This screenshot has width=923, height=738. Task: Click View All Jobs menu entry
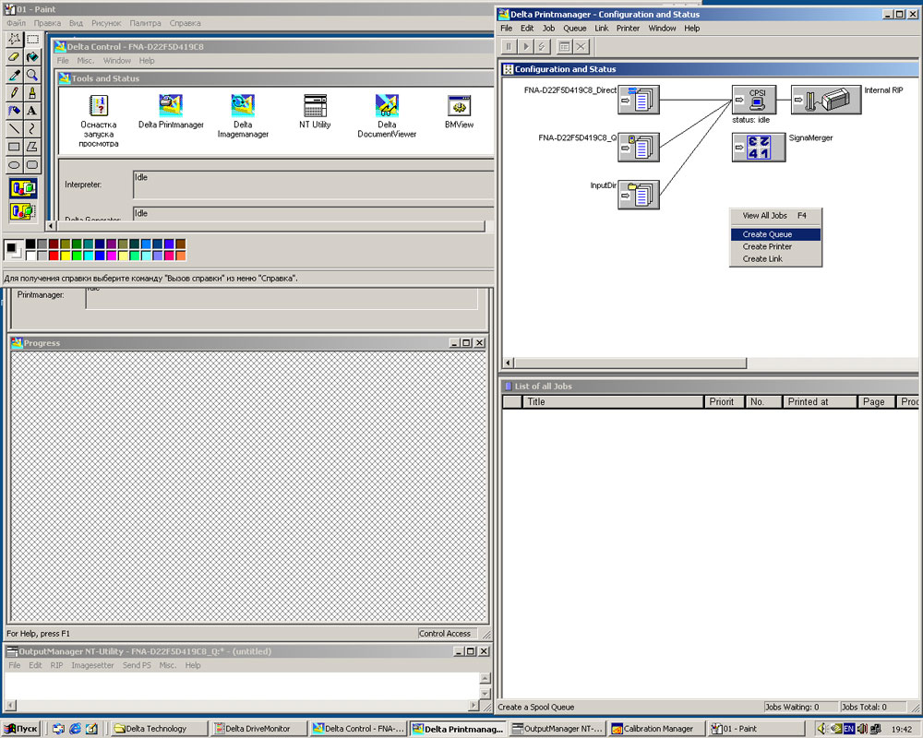point(765,215)
